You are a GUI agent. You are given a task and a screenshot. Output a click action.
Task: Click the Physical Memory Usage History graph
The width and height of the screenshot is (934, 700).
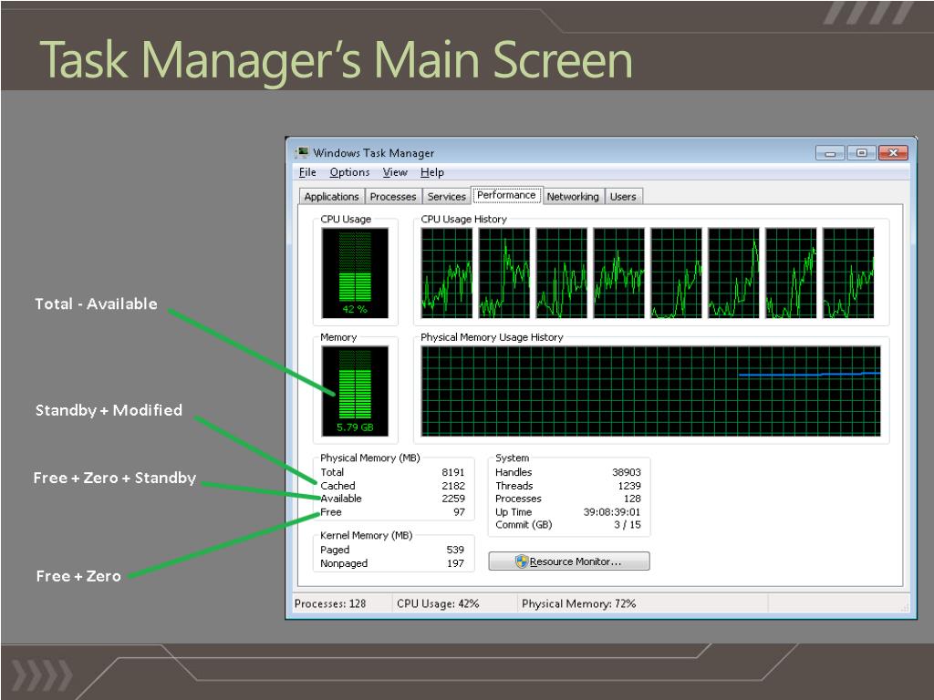pos(650,391)
